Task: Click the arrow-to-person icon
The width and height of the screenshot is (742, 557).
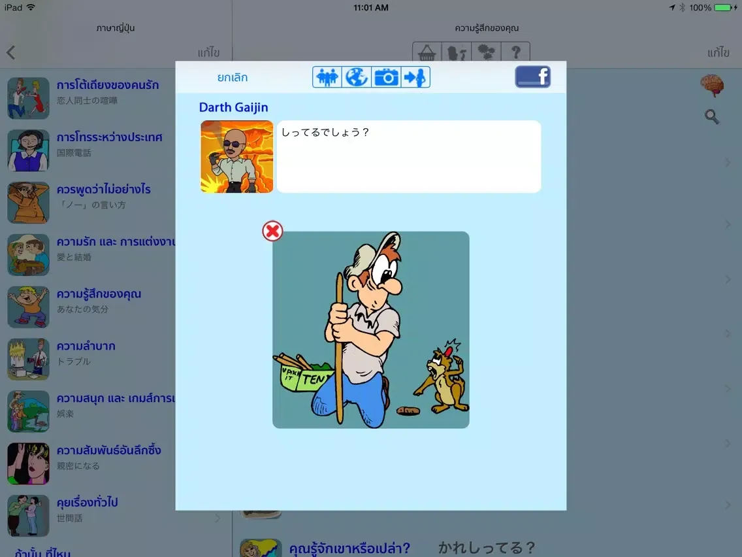Action: point(415,77)
